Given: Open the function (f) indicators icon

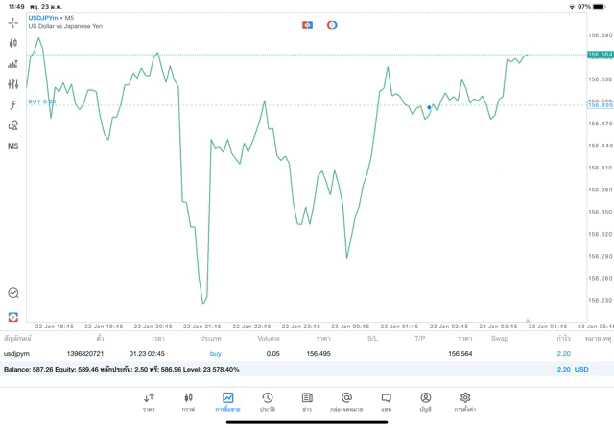Looking at the screenshot, I should pyautogui.click(x=13, y=104).
